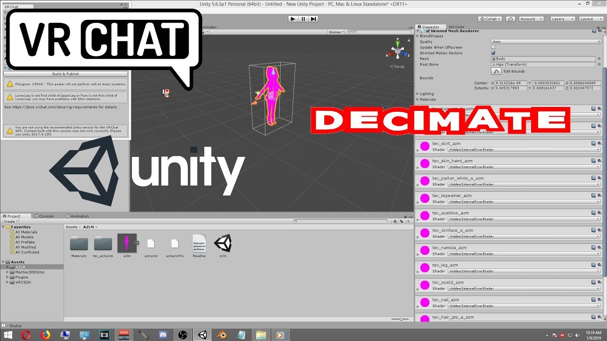Expand the Lighting section
The width and height of the screenshot is (607, 341).
pos(418,94)
